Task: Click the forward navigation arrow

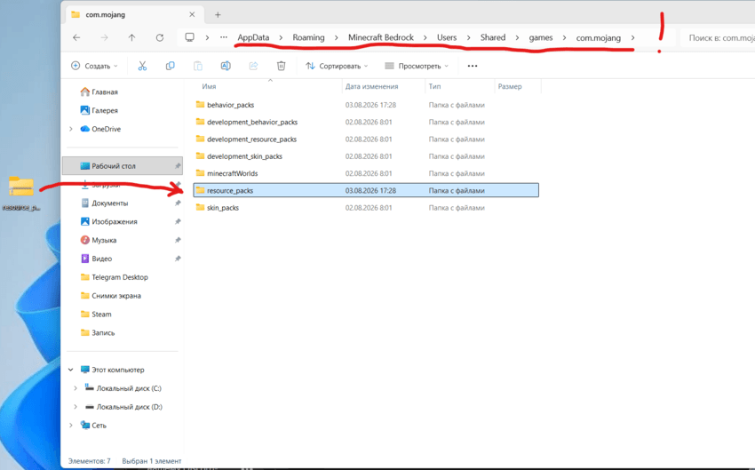Action: 104,37
